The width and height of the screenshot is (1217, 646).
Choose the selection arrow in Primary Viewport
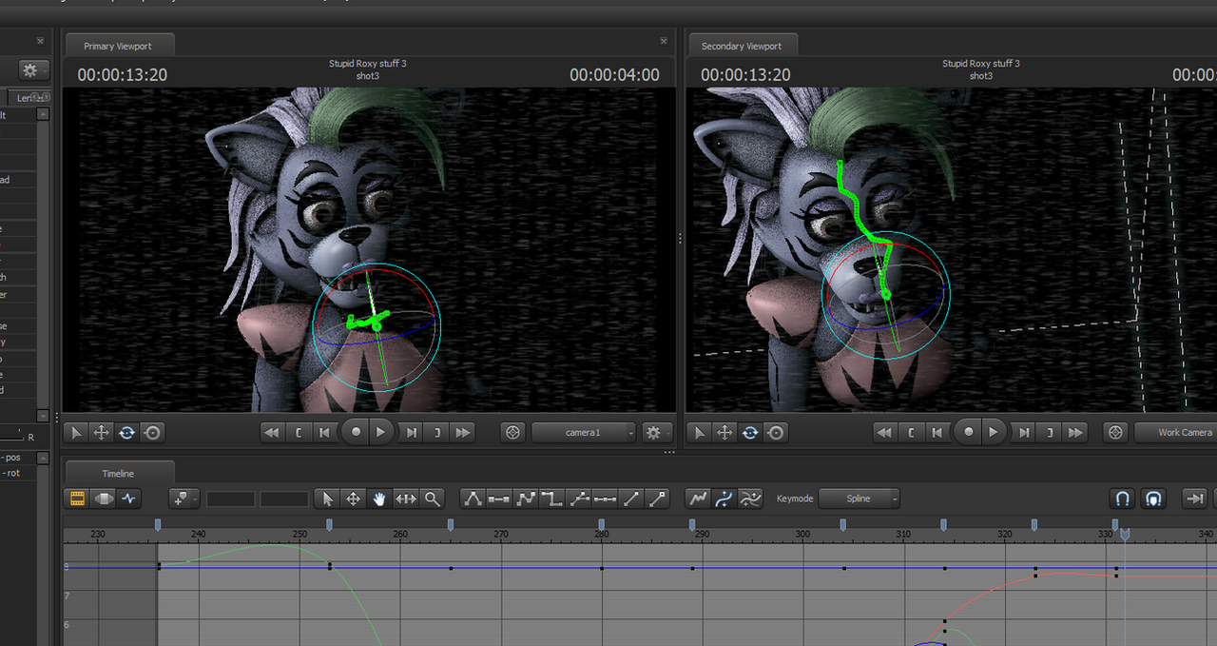(76, 432)
